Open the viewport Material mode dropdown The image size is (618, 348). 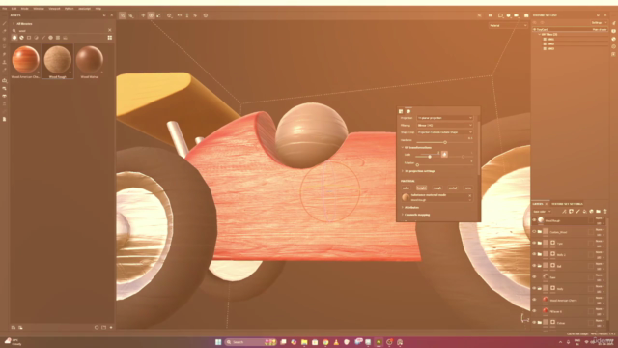[x=508, y=26]
